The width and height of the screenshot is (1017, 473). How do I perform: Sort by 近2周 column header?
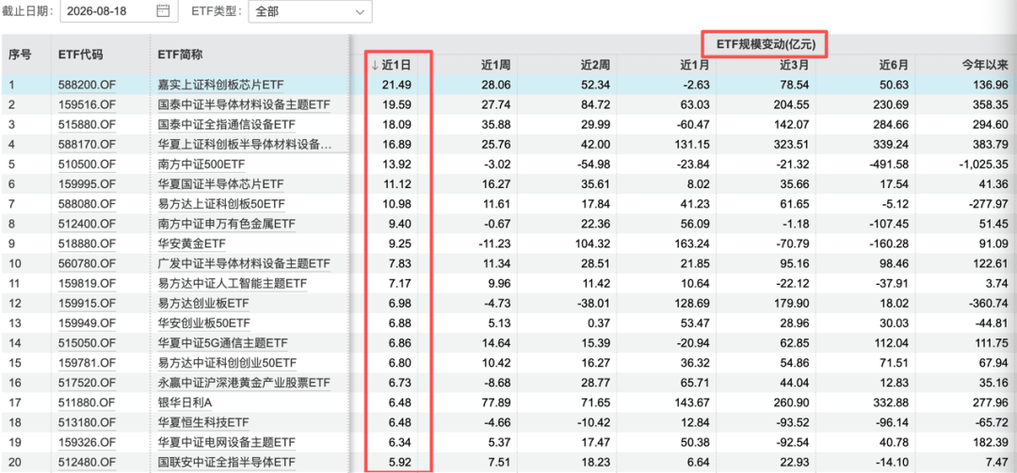(x=595, y=65)
